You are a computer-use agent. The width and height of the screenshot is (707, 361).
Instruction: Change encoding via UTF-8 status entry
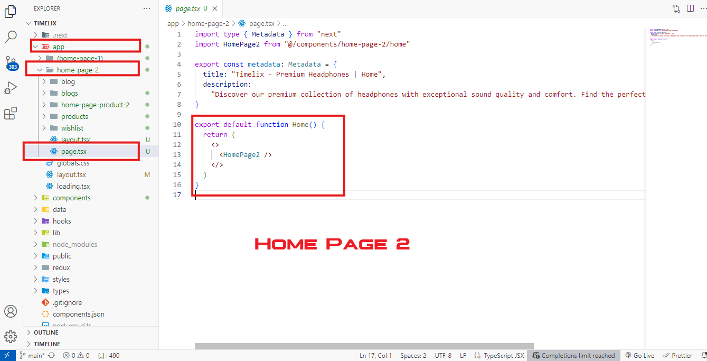tap(443, 356)
